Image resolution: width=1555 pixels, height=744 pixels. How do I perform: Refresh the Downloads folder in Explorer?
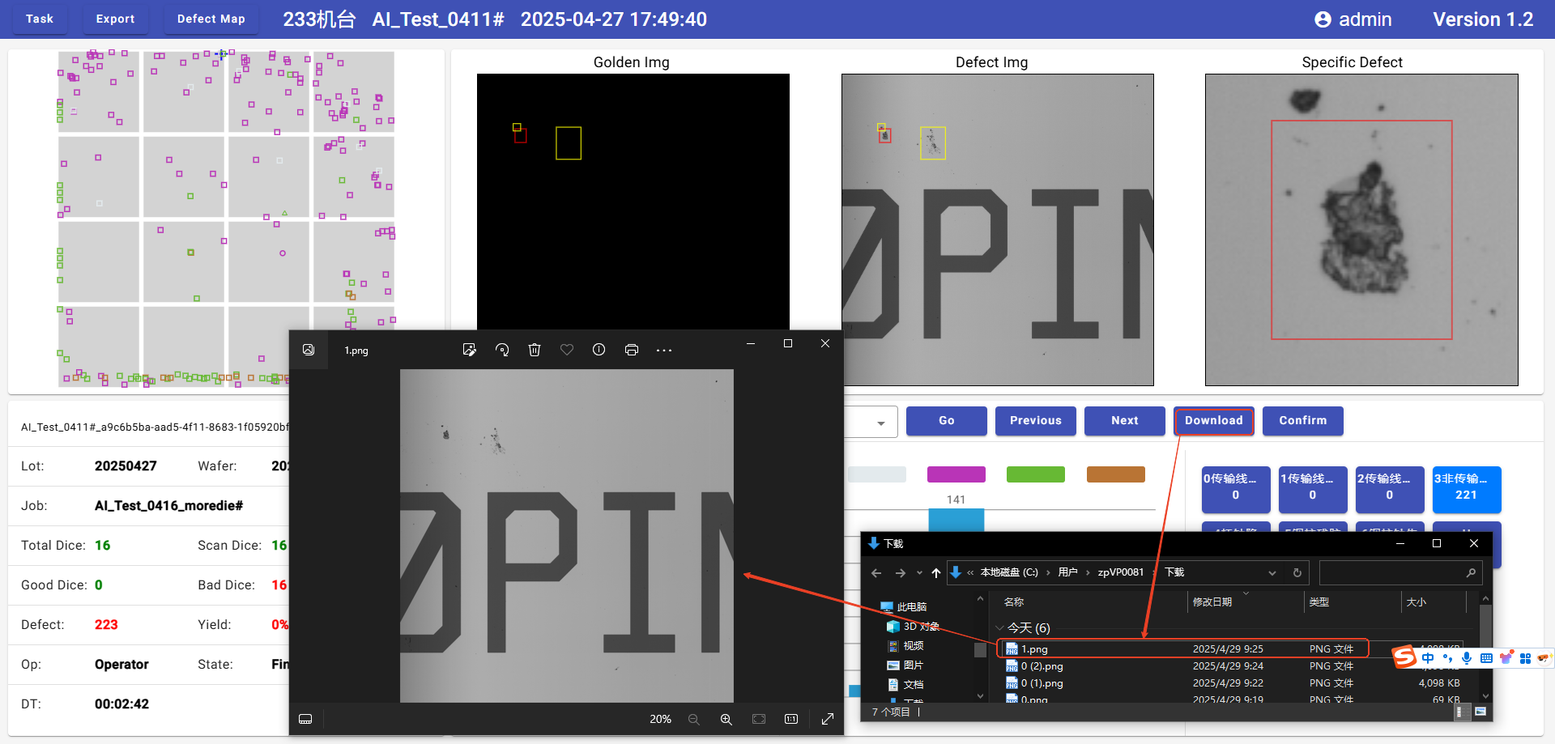click(1297, 572)
